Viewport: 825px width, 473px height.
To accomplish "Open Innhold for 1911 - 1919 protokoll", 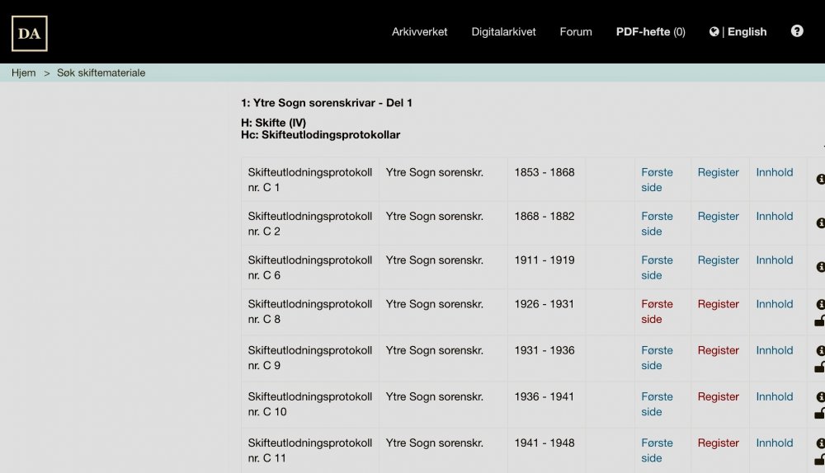I will (774, 260).
